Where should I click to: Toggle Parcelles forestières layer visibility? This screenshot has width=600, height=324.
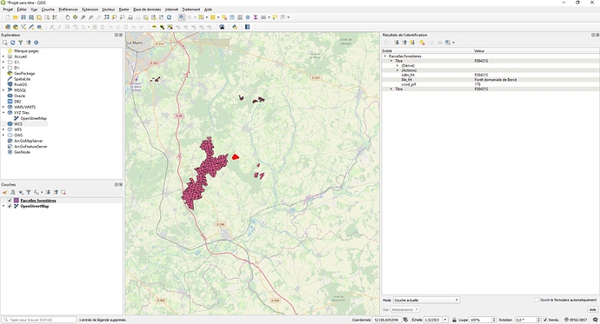point(10,201)
